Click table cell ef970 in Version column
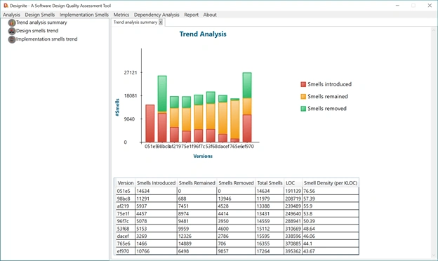Image resolution: width=438 pixels, height=261 pixels. point(126,251)
